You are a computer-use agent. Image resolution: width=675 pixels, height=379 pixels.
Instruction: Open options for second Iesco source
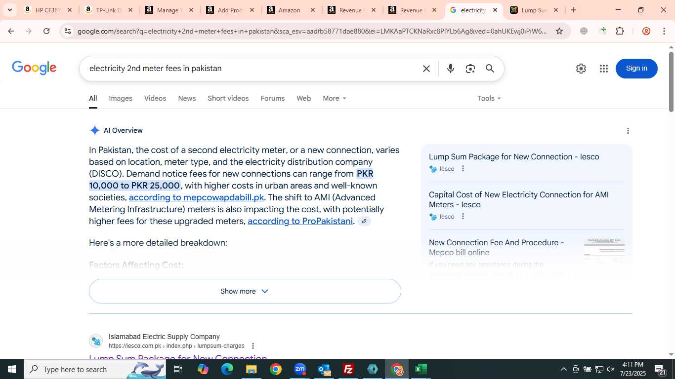click(463, 217)
